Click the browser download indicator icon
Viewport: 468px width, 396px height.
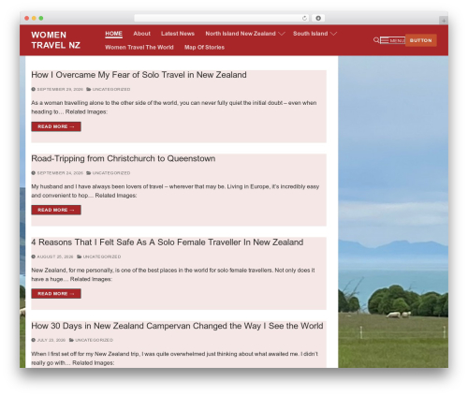[x=318, y=19]
